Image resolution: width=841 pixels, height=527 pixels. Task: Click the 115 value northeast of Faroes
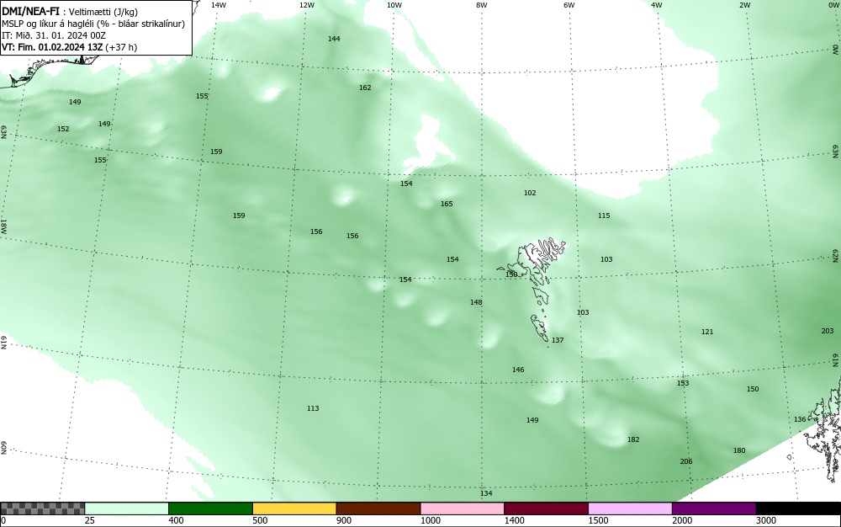[x=603, y=216]
